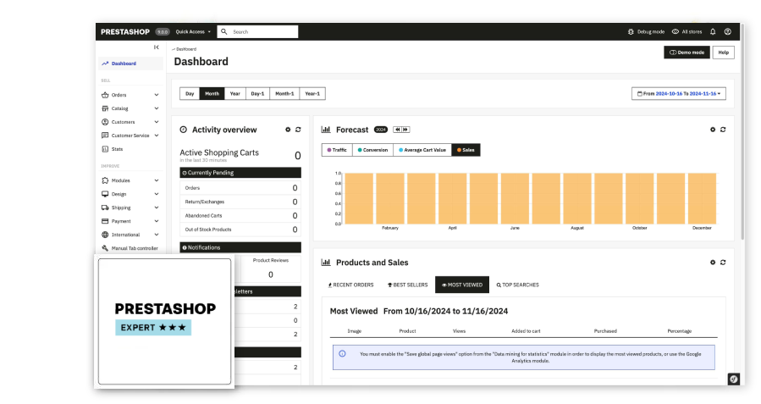761x404 pixels.
Task: Click the bottom-right Symfony toolbar icon
Action: tap(733, 379)
